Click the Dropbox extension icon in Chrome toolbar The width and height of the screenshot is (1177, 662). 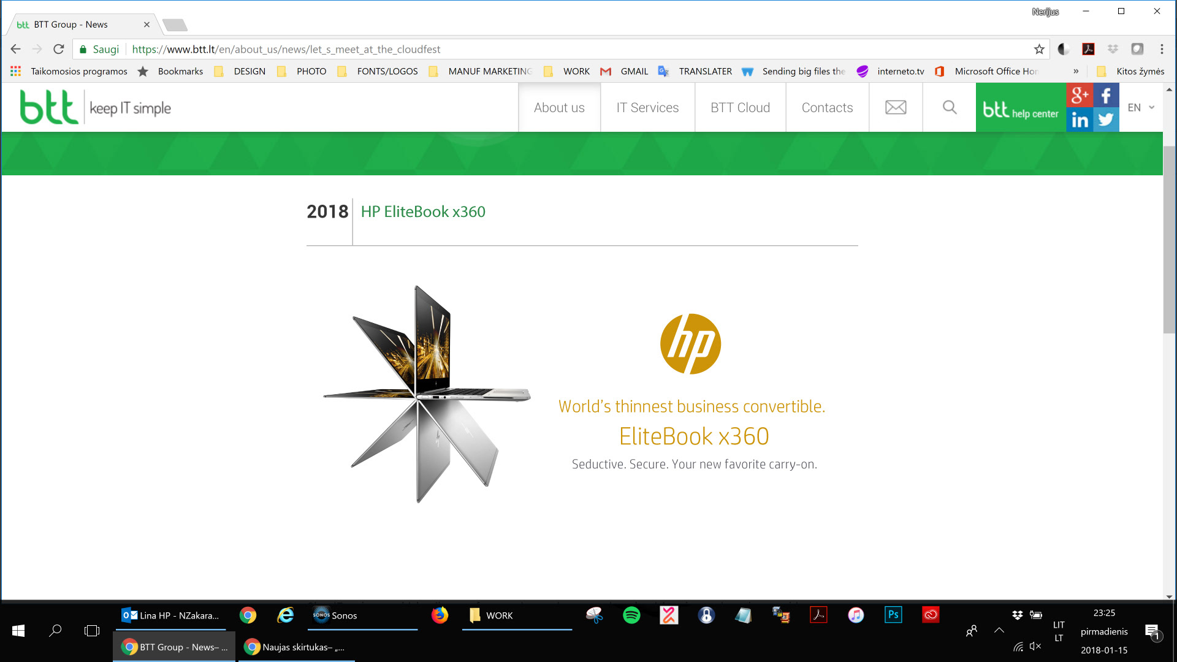[1113, 49]
